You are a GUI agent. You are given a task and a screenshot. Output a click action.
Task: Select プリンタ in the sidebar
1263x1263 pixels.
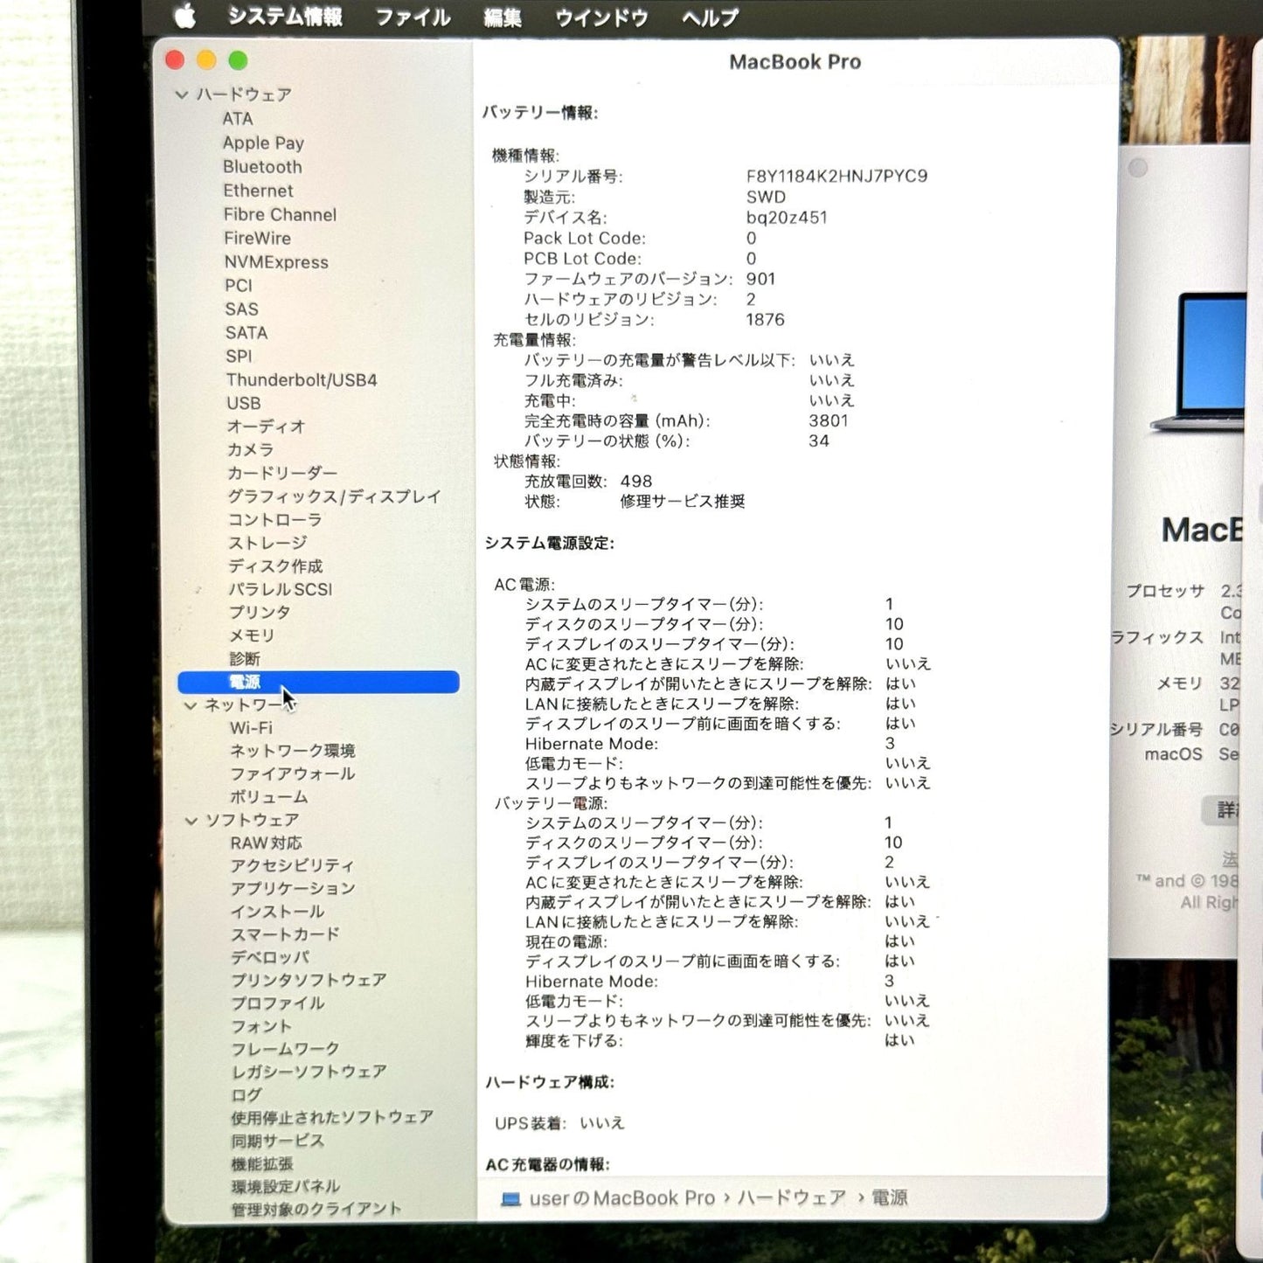point(260,613)
